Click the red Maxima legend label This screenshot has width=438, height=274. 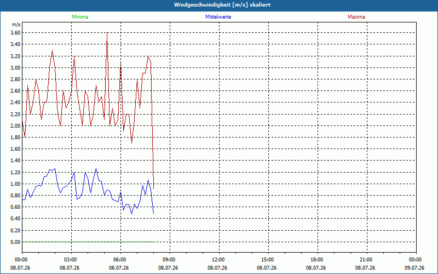(356, 17)
